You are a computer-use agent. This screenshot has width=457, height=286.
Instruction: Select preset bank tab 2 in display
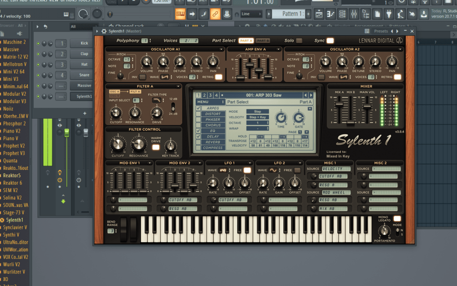(204, 95)
